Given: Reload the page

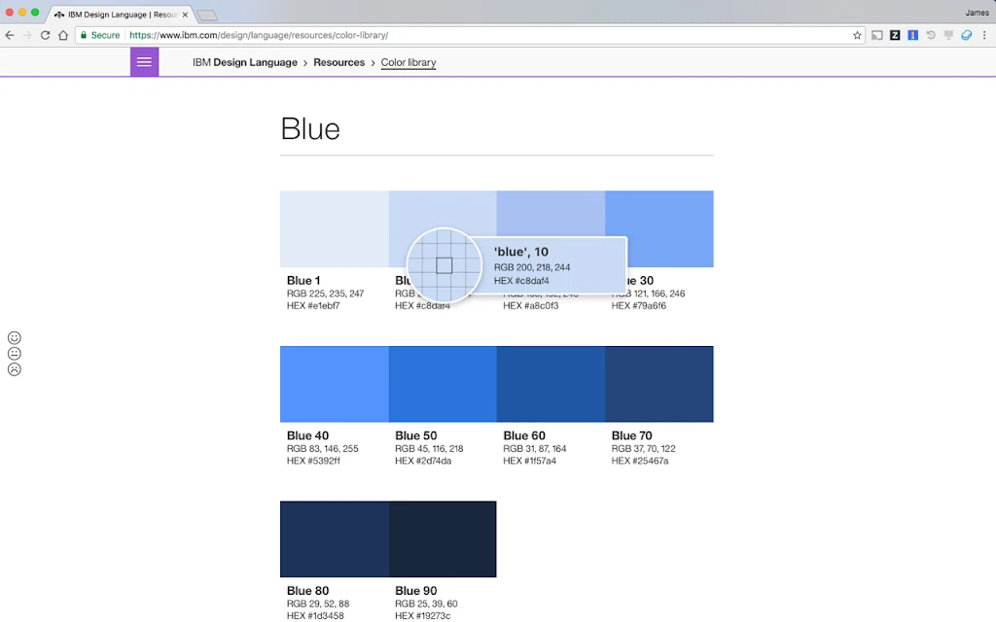Looking at the screenshot, I should click(x=45, y=36).
